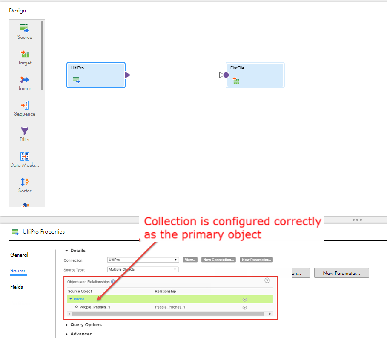Collapse the Phone source object tree
This screenshot has height=338, width=387.
pos(71,299)
